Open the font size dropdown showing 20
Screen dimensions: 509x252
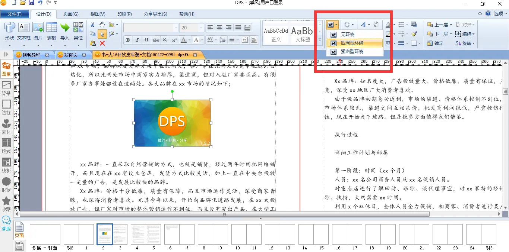[x=201, y=28]
